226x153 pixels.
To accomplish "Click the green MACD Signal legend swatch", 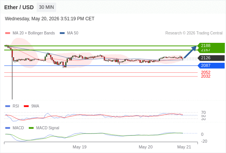I will [x=31, y=128].
